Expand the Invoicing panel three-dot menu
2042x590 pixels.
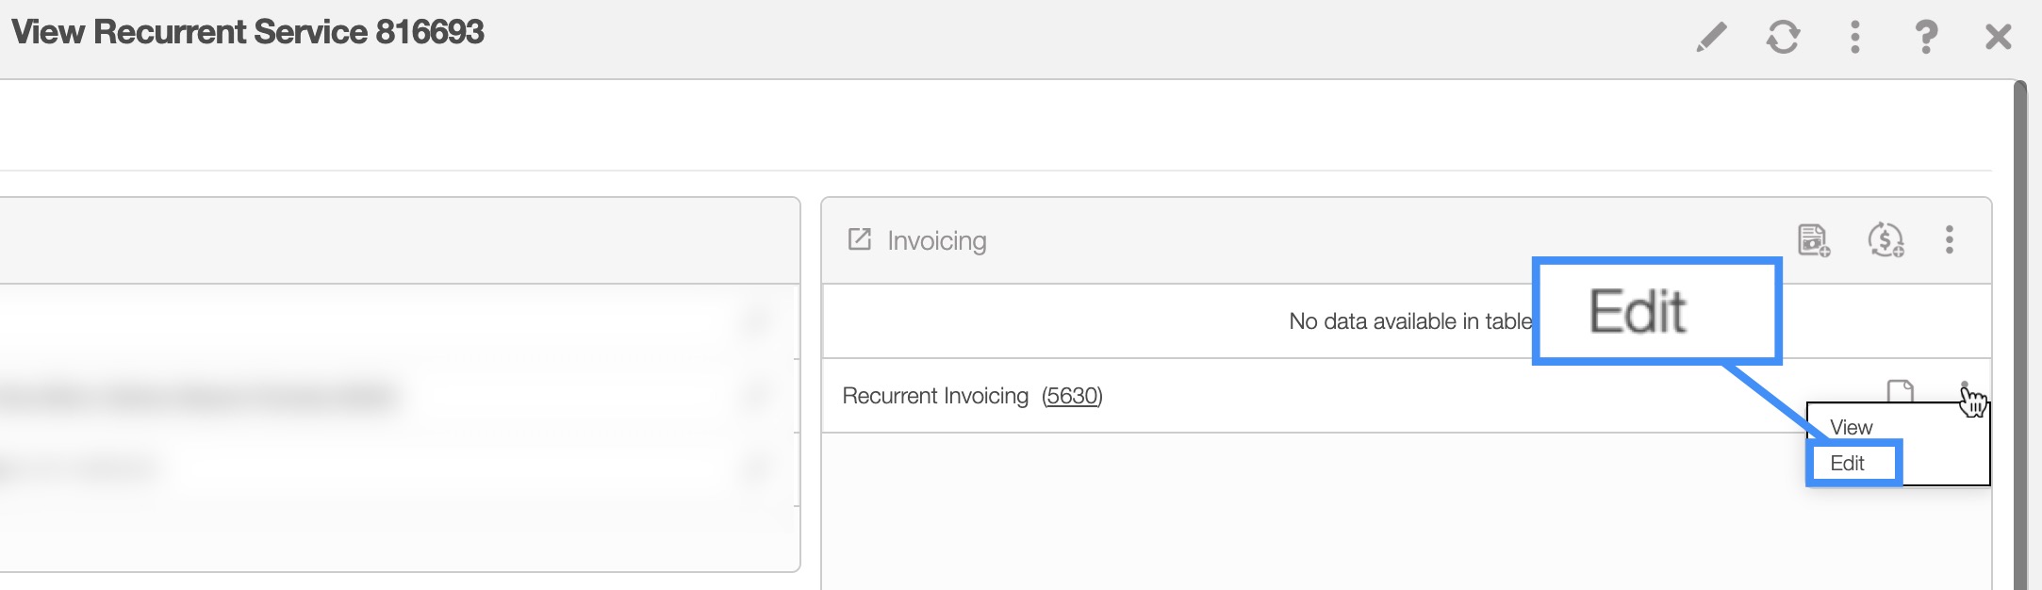[1949, 240]
